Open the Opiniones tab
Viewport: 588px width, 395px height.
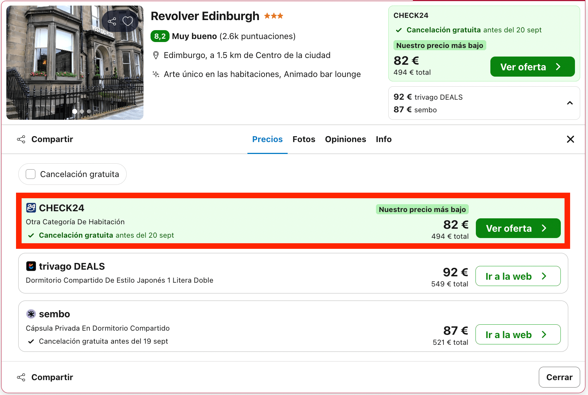[345, 139]
